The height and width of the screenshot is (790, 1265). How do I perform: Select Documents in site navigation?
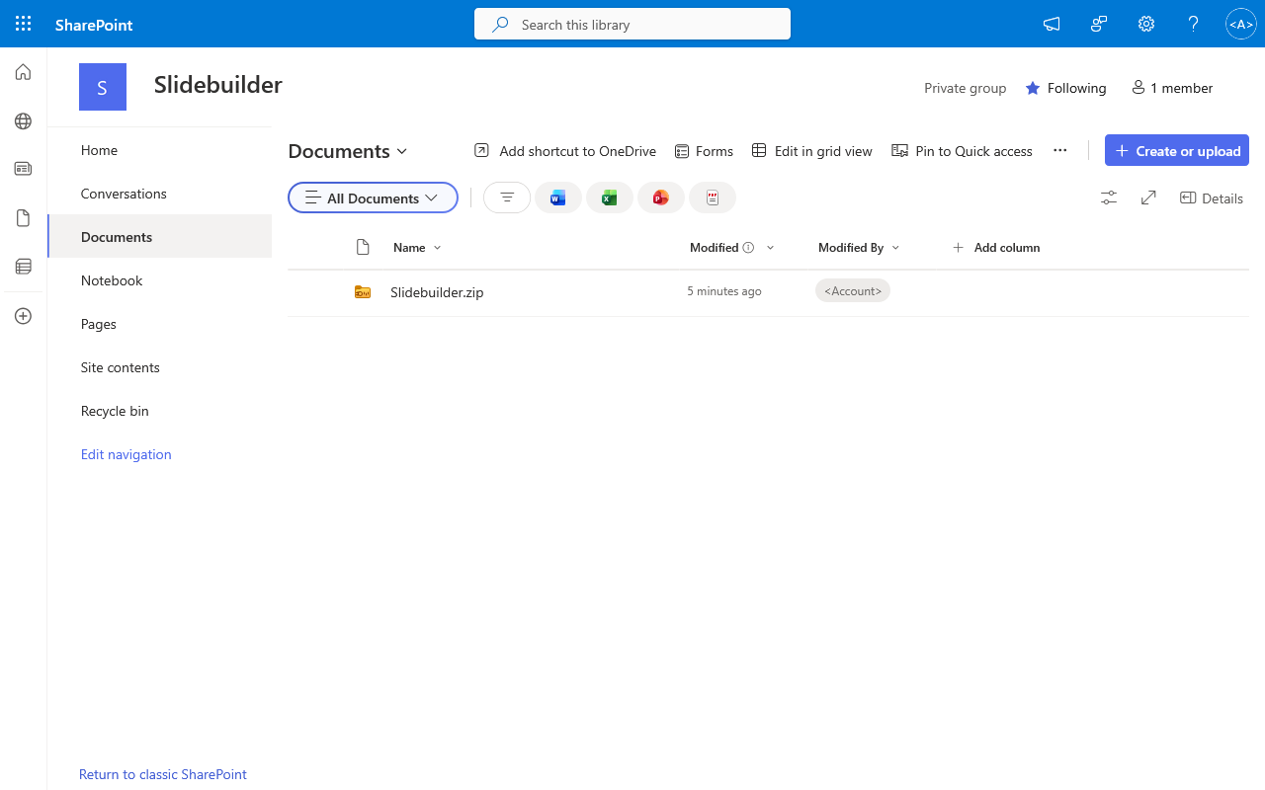click(160, 237)
